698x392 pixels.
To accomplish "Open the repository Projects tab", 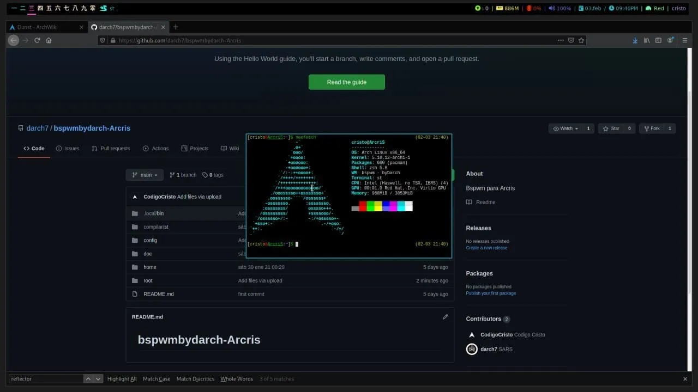I will [x=195, y=148].
